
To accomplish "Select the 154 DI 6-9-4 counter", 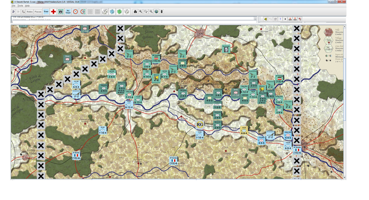I will pyautogui.click(x=288, y=145).
